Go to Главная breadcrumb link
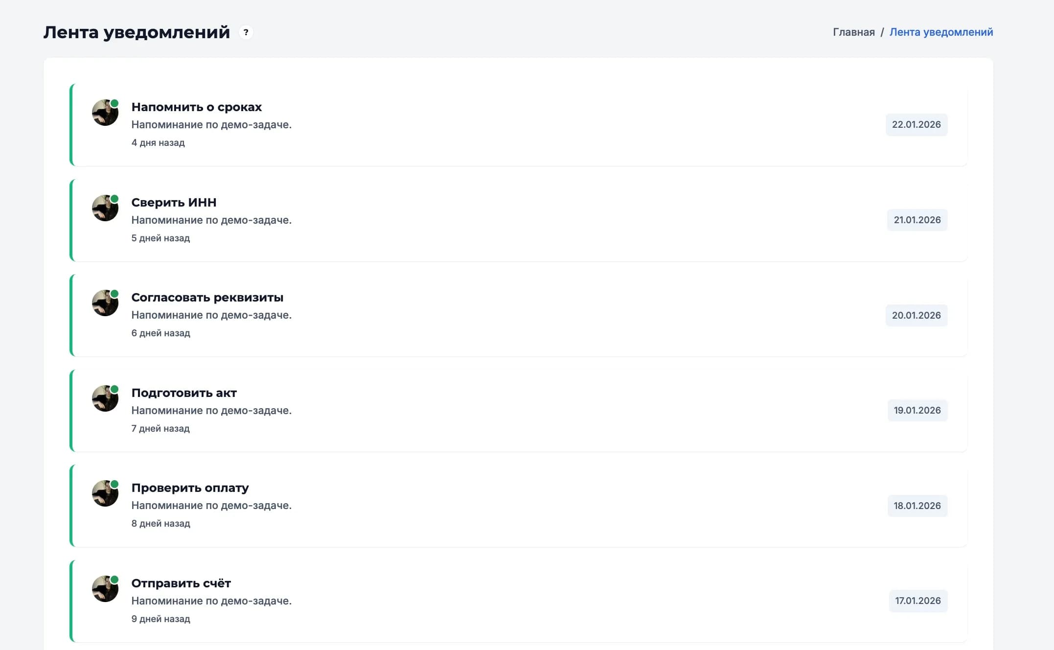The image size is (1054, 650). (853, 32)
